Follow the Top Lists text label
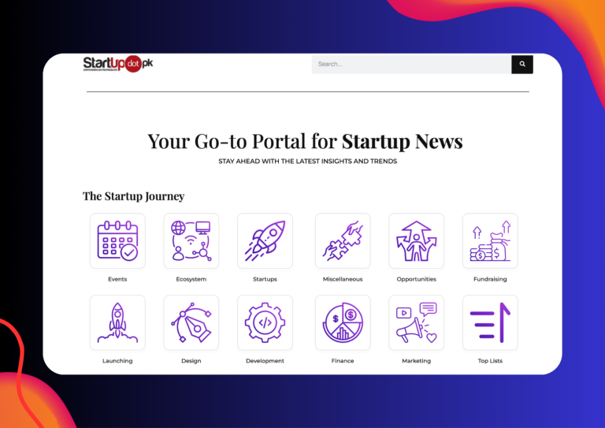Image resolution: width=605 pixels, height=428 pixels. click(x=490, y=361)
